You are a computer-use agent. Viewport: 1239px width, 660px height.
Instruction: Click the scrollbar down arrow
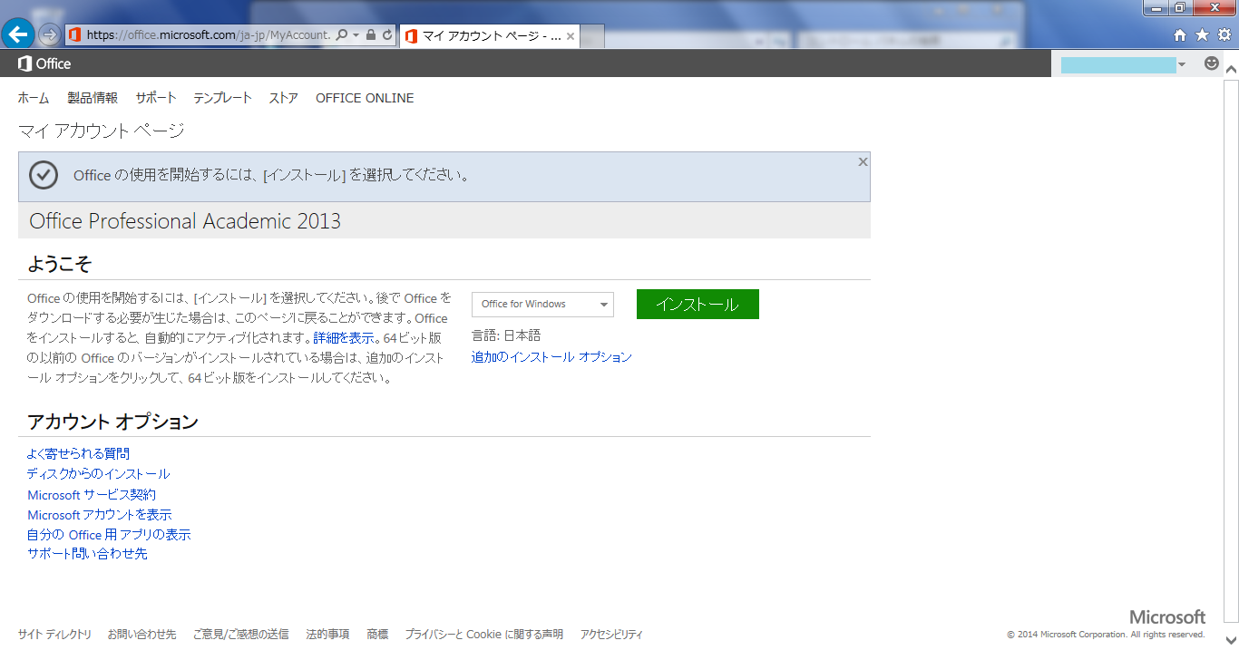1231,640
